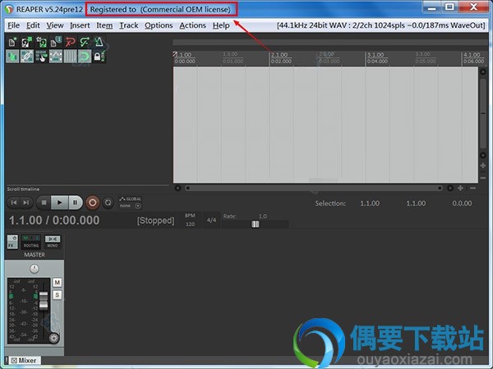Go to project start transport button

[13, 203]
